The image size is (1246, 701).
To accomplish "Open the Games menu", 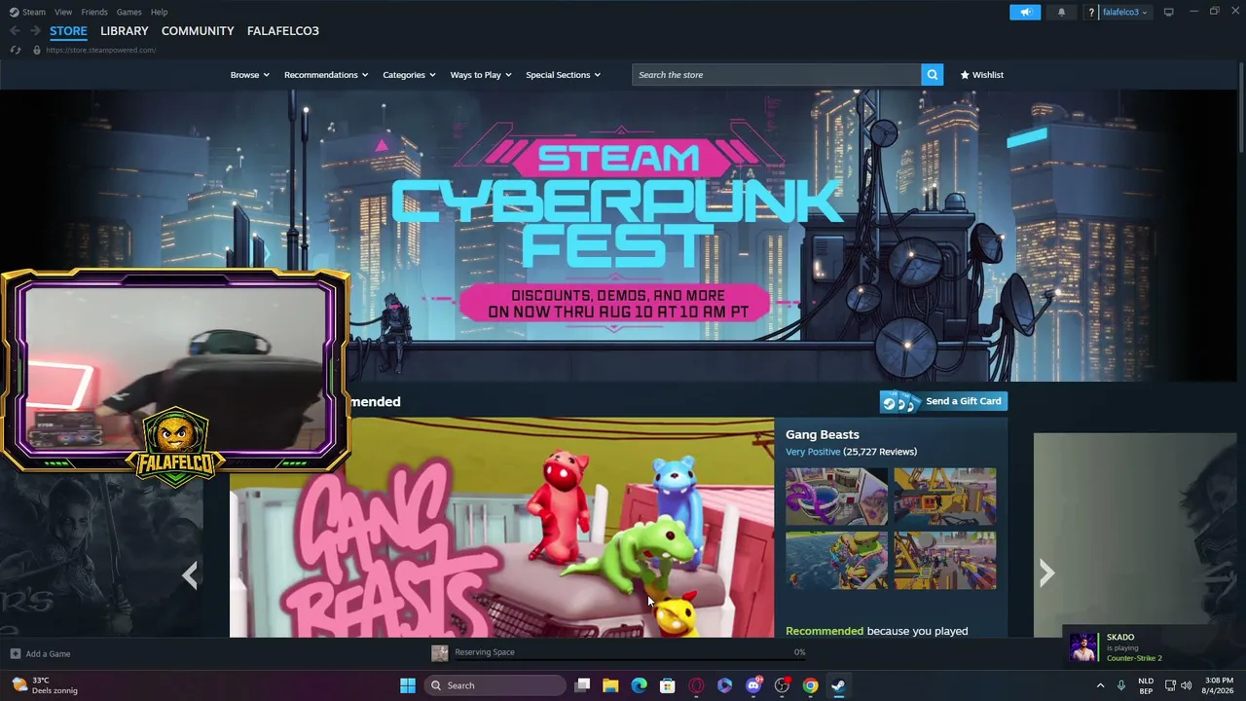I will point(128,12).
